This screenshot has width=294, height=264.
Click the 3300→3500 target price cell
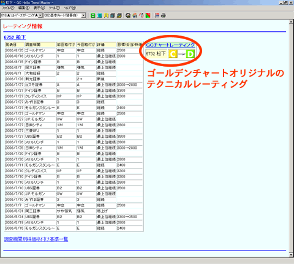pyautogui.click(x=130, y=217)
